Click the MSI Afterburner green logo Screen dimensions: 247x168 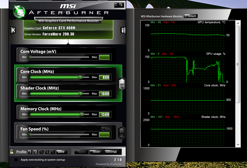pos(19,11)
